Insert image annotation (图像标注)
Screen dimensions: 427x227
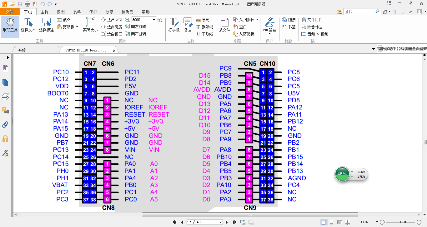[x=312, y=27]
